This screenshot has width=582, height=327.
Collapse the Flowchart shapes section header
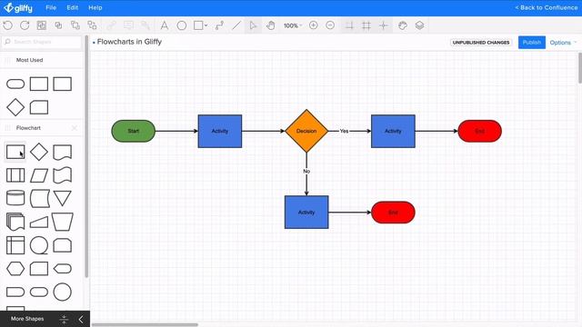(x=28, y=128)
